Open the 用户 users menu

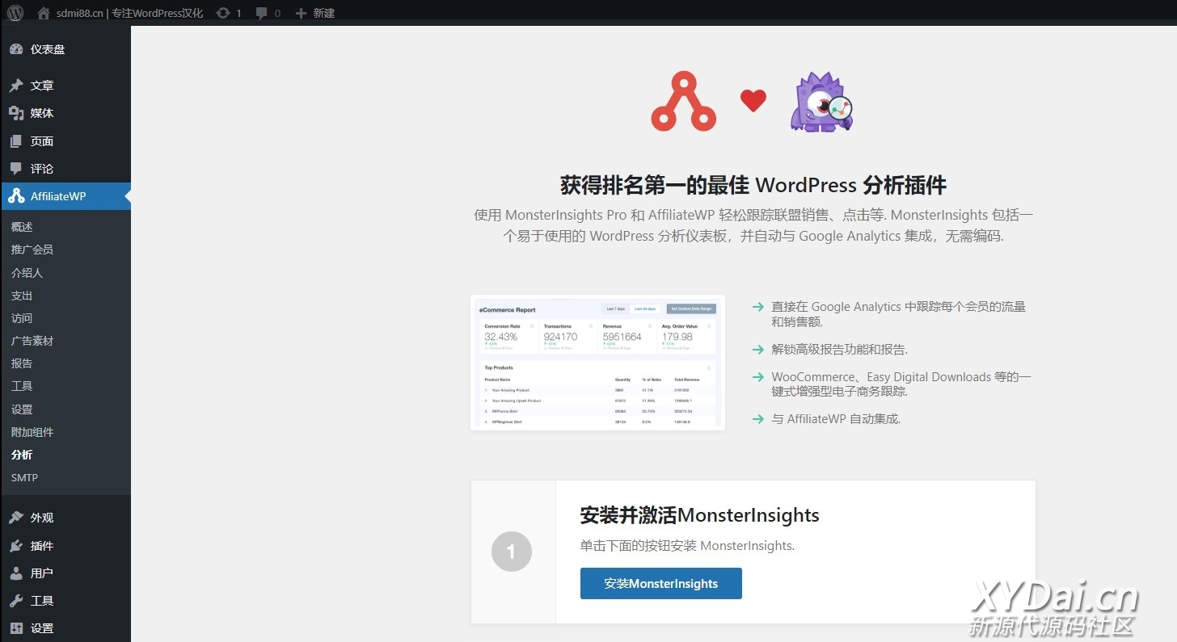pyautogui.click(x=41, y=573)
